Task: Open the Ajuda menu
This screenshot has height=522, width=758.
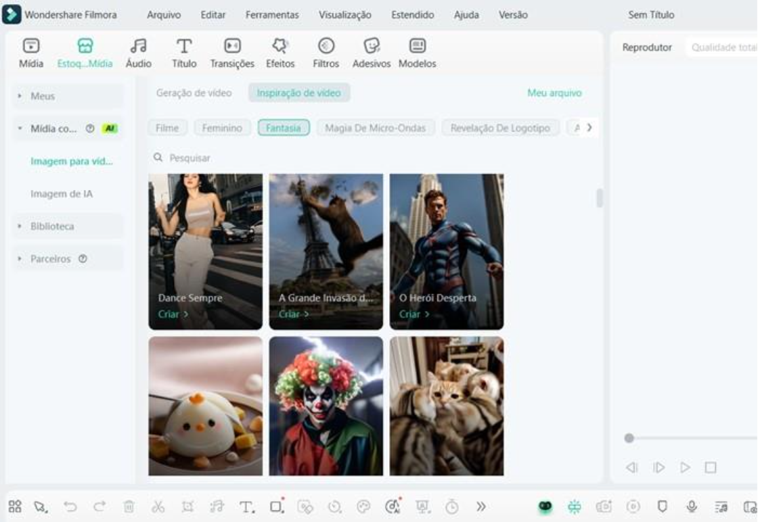Action: 466,15
